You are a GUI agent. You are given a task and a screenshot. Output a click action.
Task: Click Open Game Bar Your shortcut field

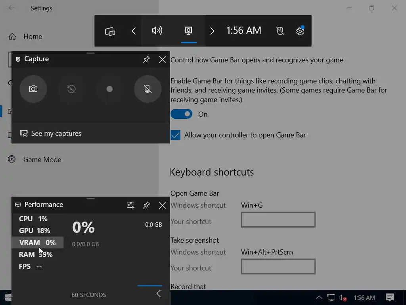(x=278, y=220)
